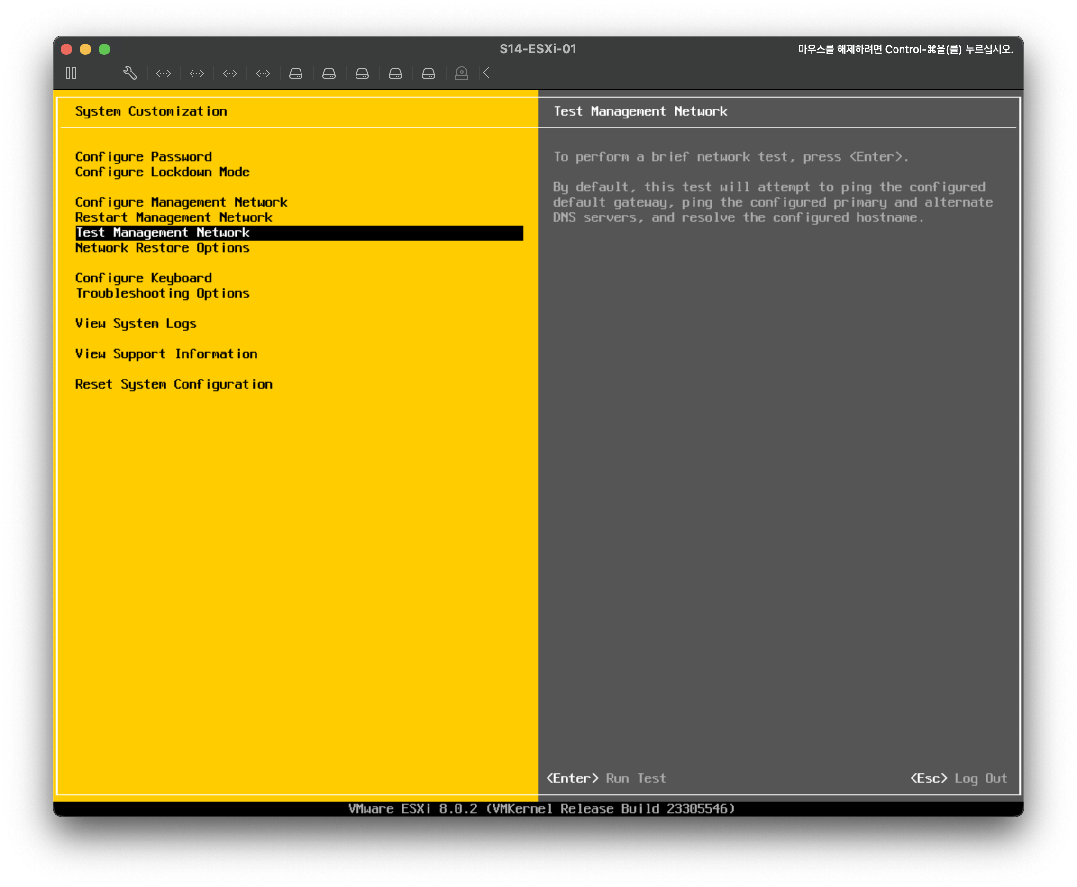Click Enter Run Test label
Screen dimensions: 1077x887
(606, 778)
